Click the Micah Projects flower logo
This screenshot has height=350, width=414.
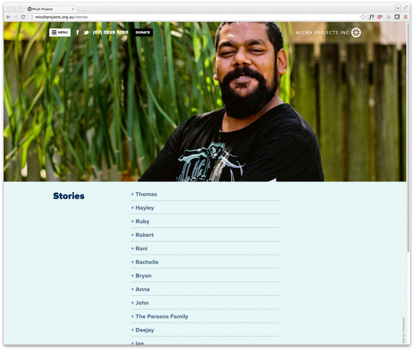pyautogui.click(x=356, y=32)
